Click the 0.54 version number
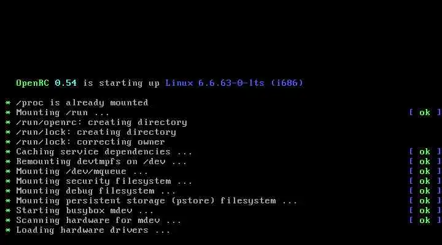Image resolution: width=442 pixels, height=245 pixels. tap(66, 83)
